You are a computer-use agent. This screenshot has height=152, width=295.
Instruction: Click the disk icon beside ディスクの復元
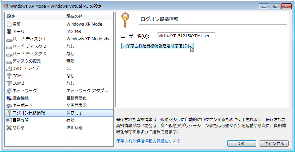(9, 62)
